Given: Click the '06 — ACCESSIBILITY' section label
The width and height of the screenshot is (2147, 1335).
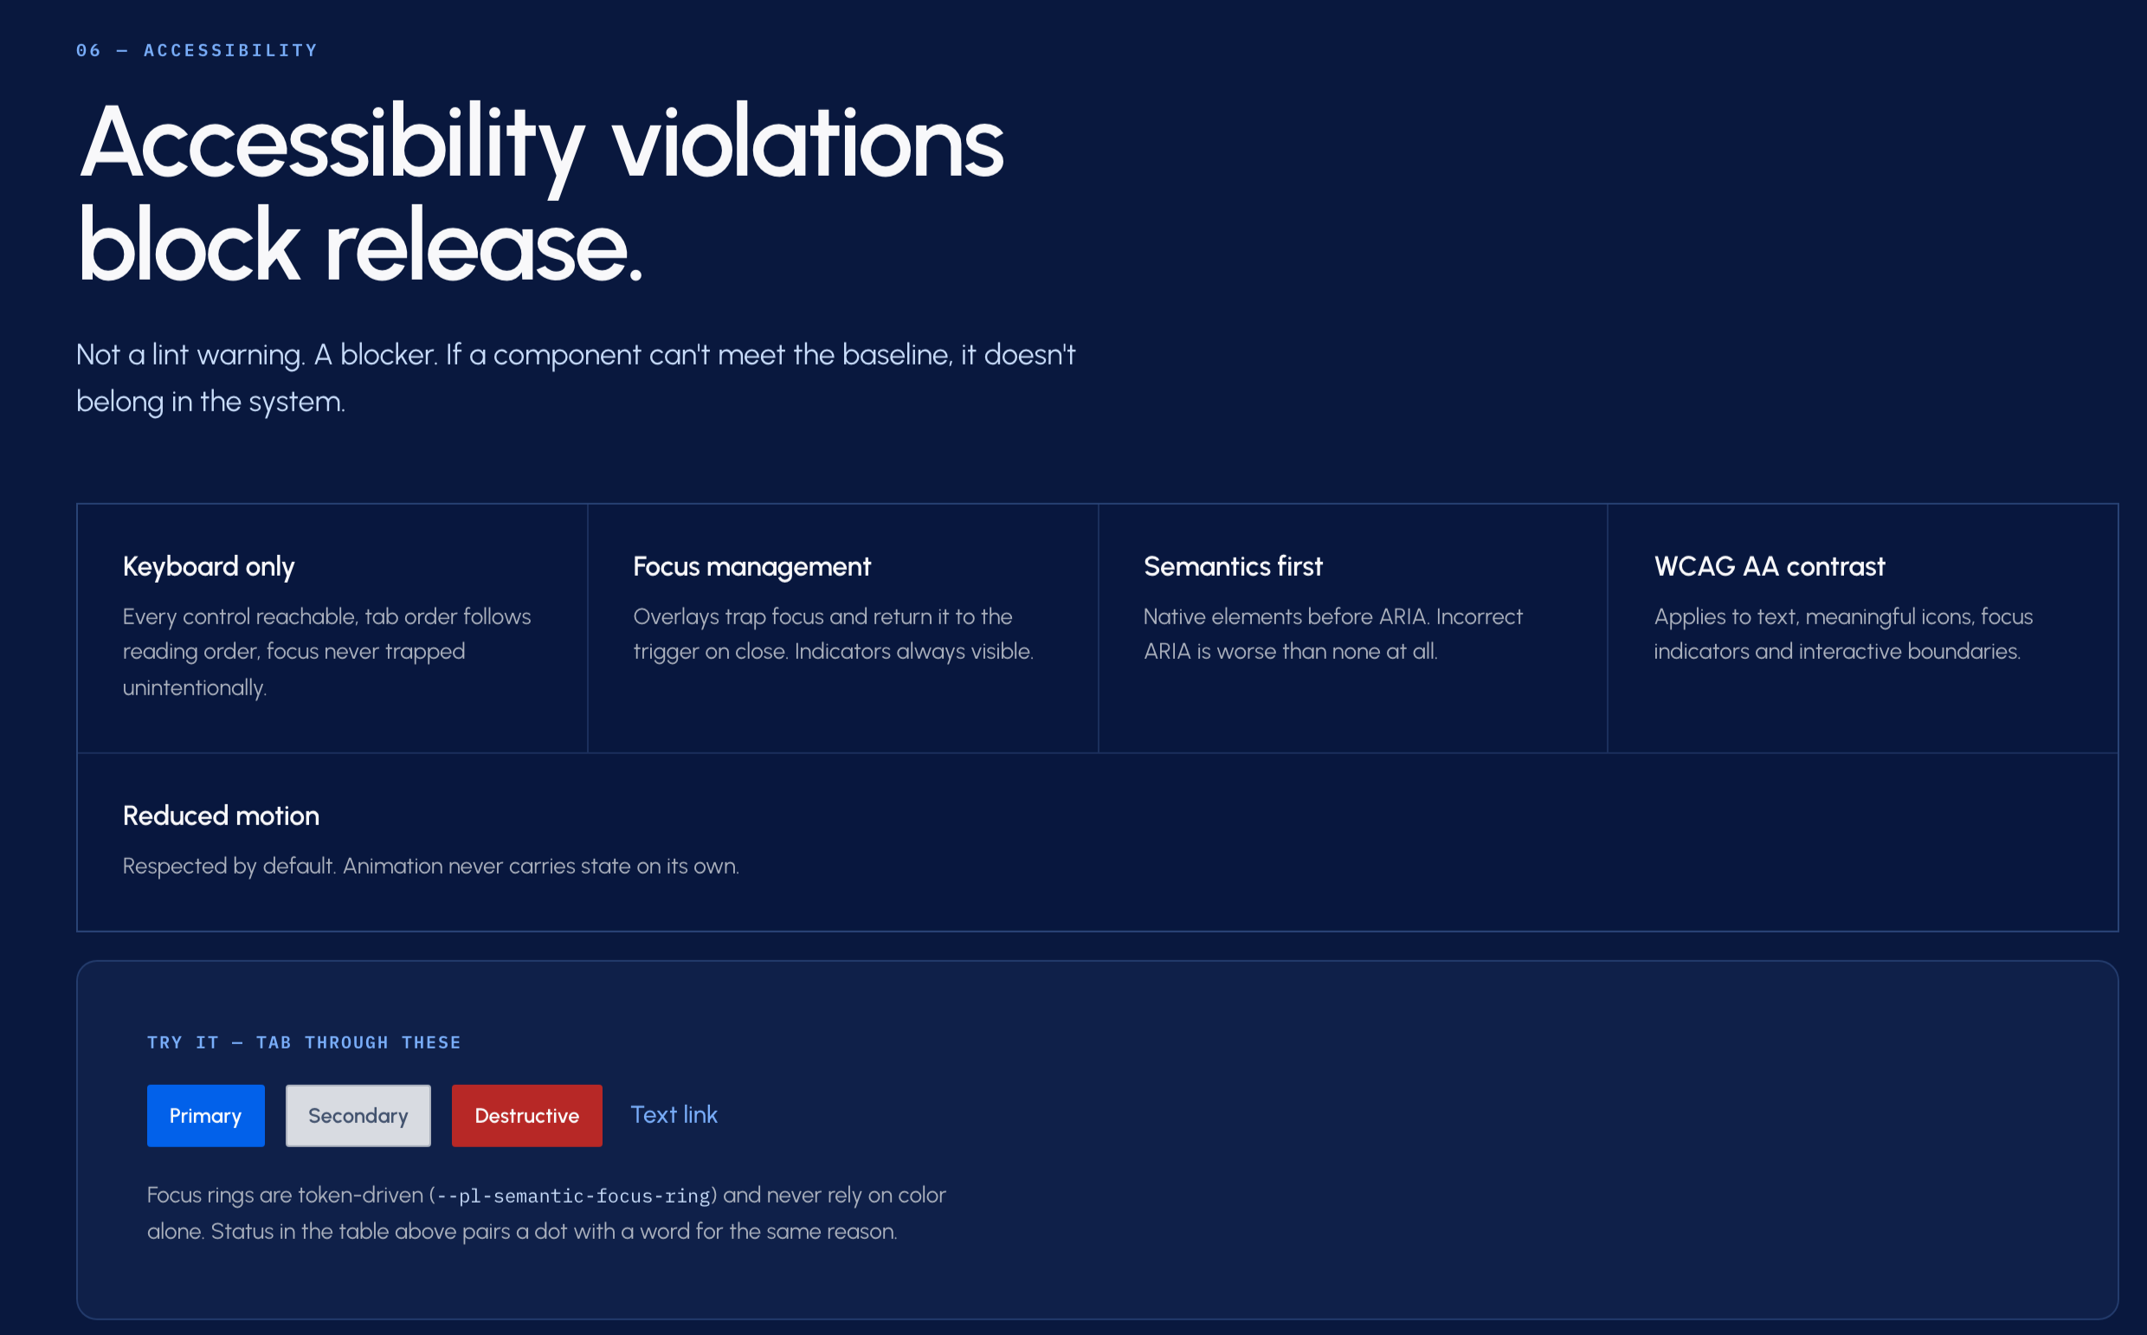Looking at the screenshot, I should pos(197,50).
